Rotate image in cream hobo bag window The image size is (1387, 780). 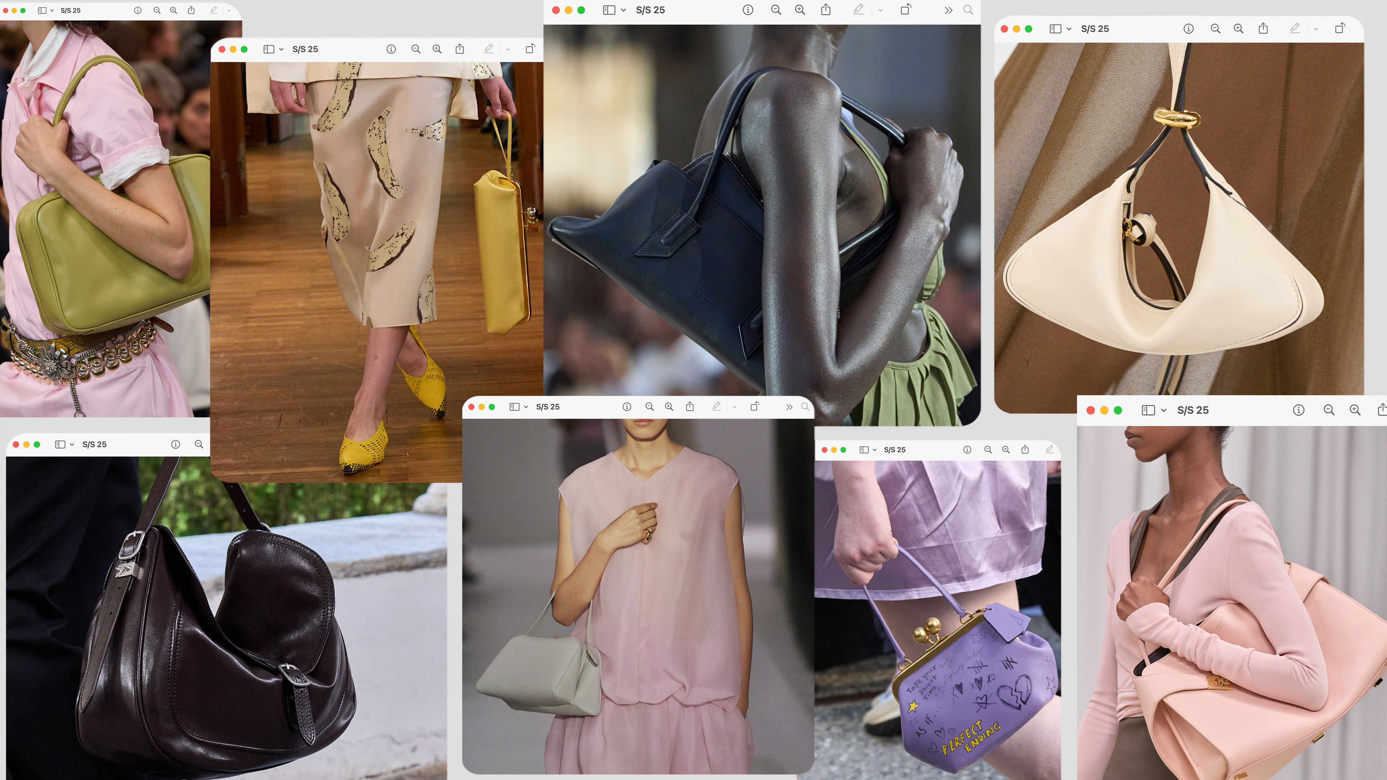point(1340,28)
